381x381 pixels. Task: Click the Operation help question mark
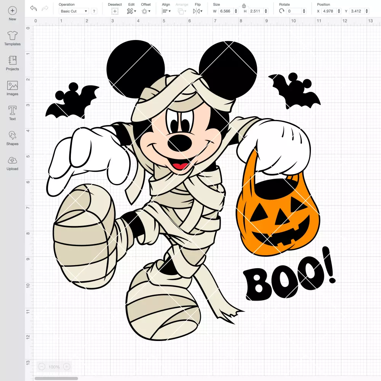click(94, 11)
